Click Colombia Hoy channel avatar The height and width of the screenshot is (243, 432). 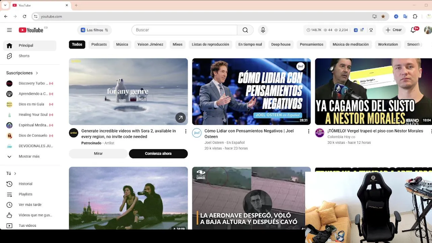[320, 133]
